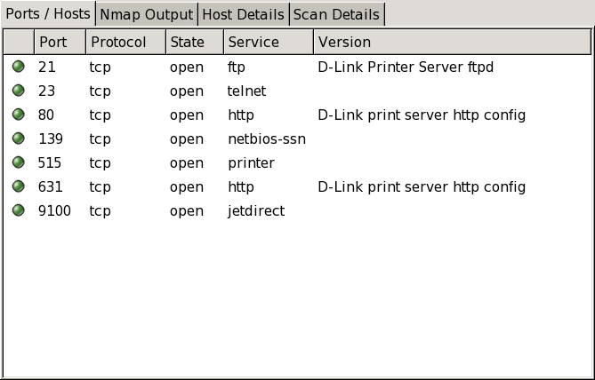Click the green indicator beside port 631
This screenshot has width=595, height=380.
[x=19, y=186]
